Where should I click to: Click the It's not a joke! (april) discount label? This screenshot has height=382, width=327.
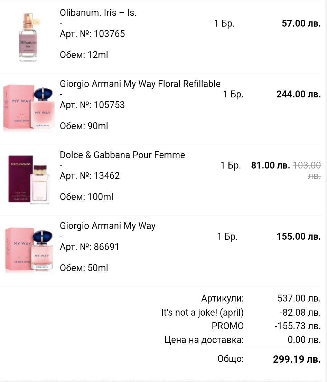tap(202, 313)
